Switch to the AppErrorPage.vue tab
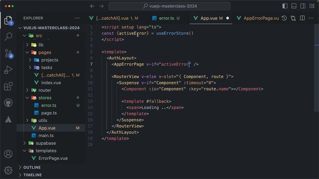Screen dimensions: 319x179 pos(258,18)
